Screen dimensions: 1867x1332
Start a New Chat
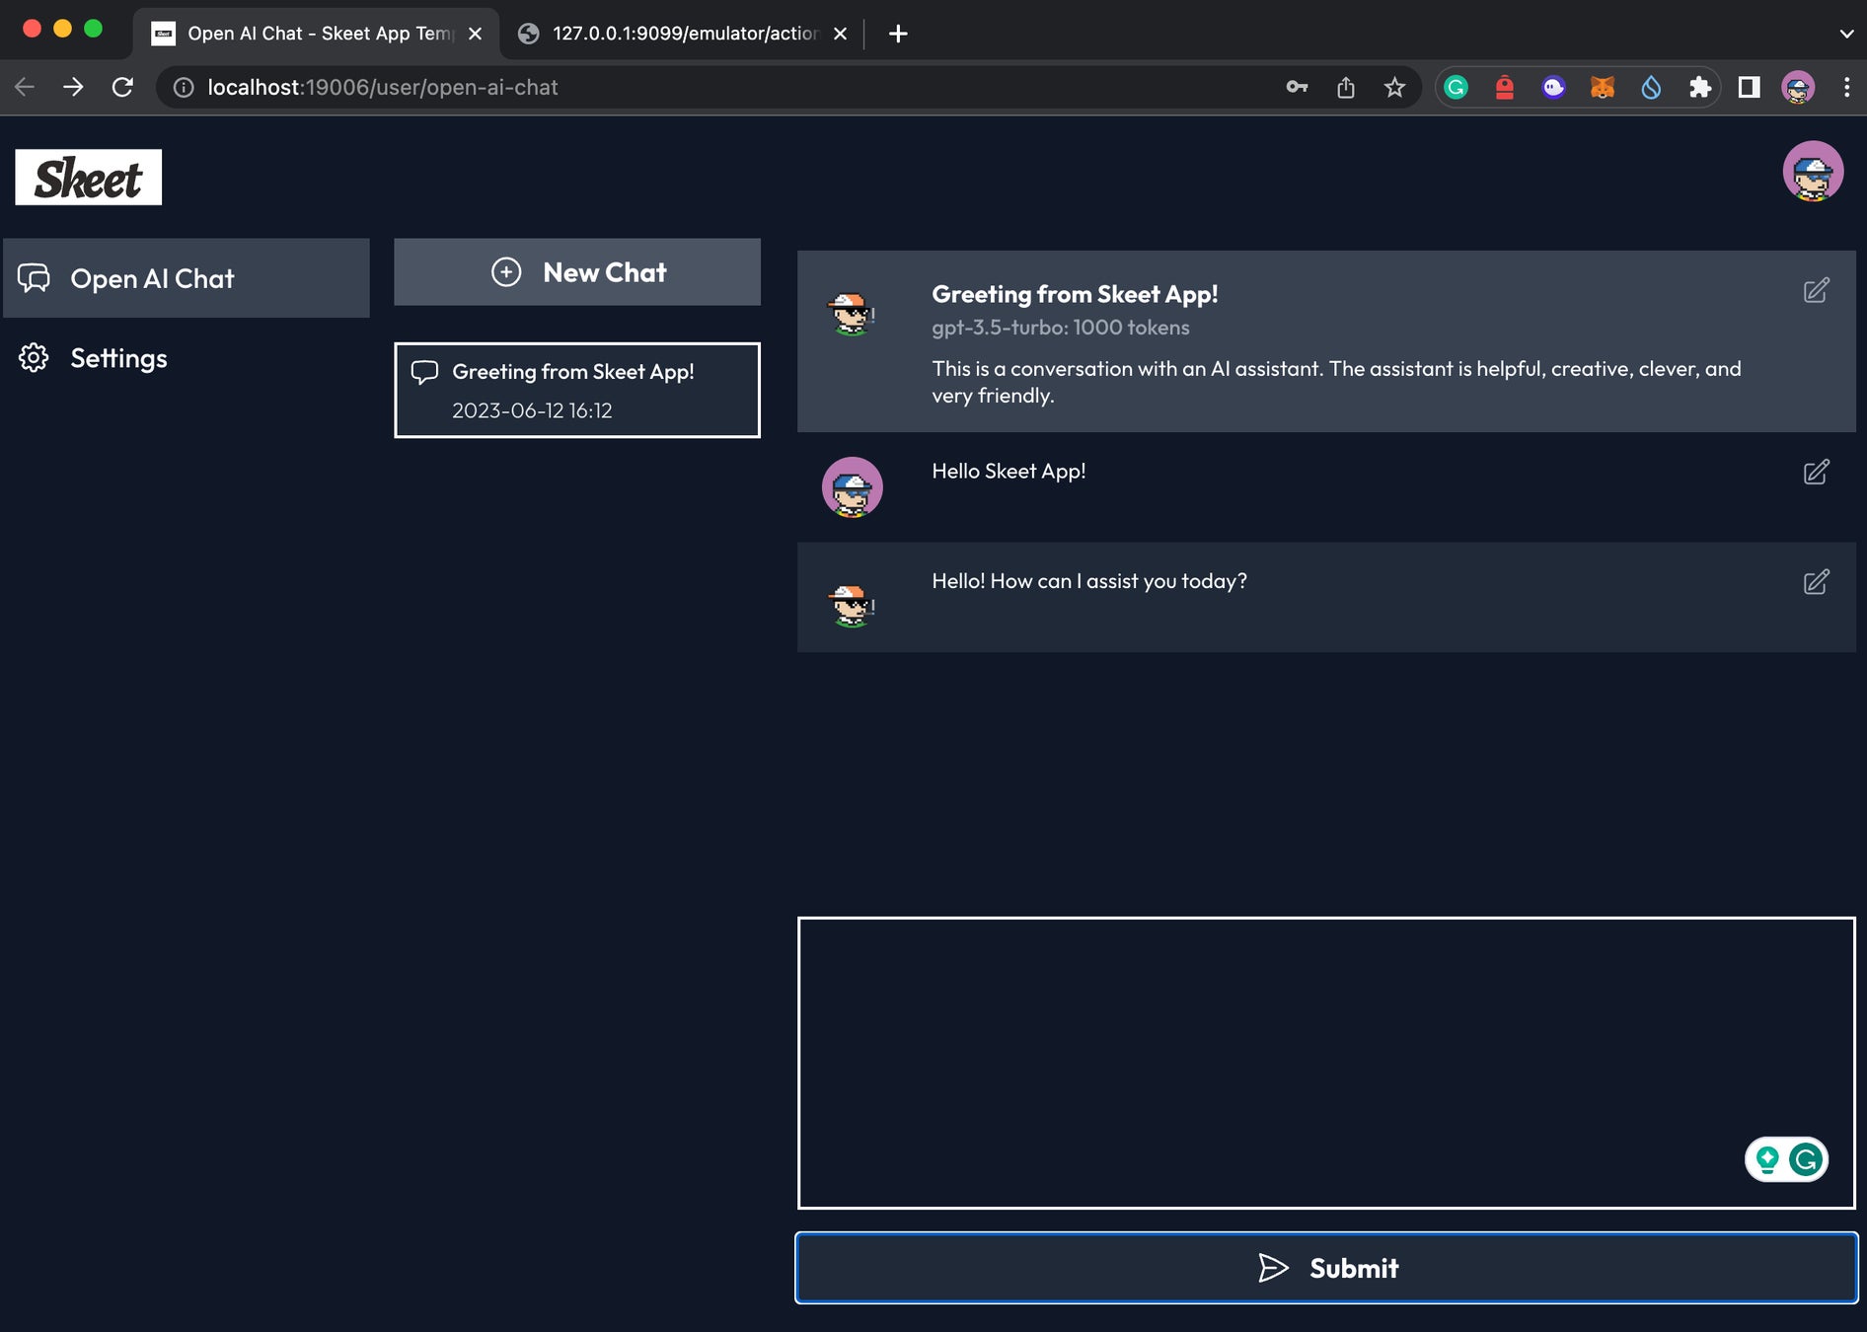[x=577, y=272]
